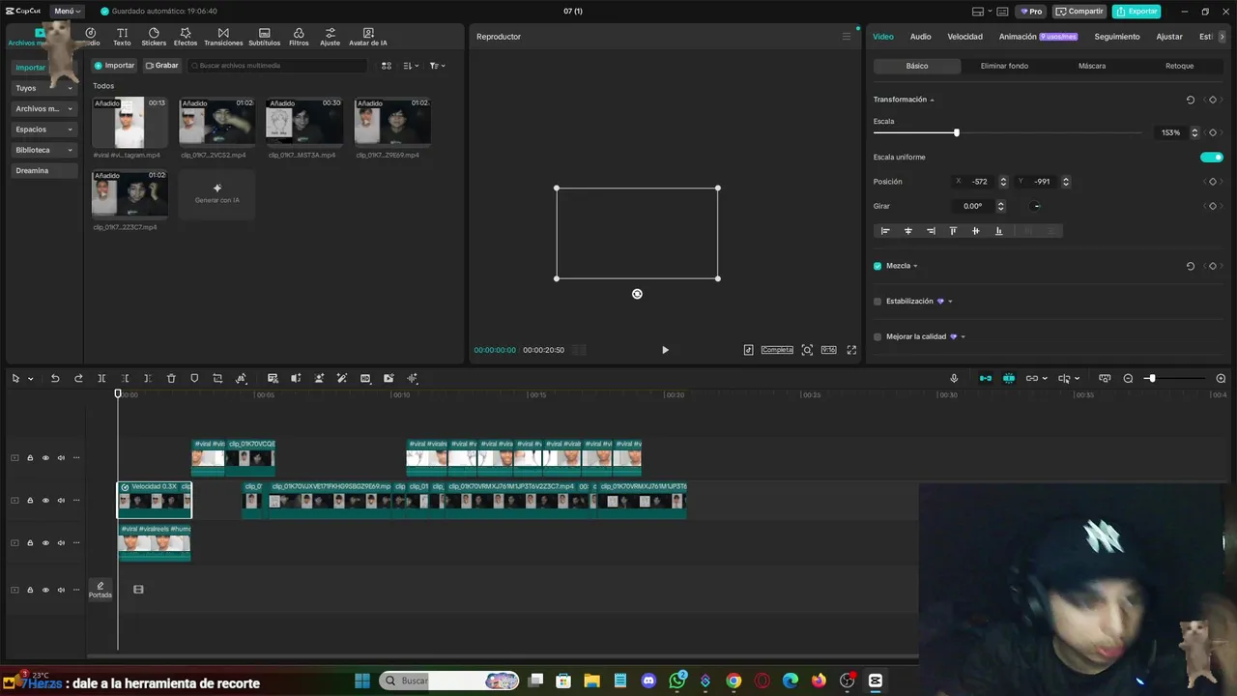Screen dimensions: 1237x696
Task: Switch to the Velocidad tab
Action: click(964, 37)
